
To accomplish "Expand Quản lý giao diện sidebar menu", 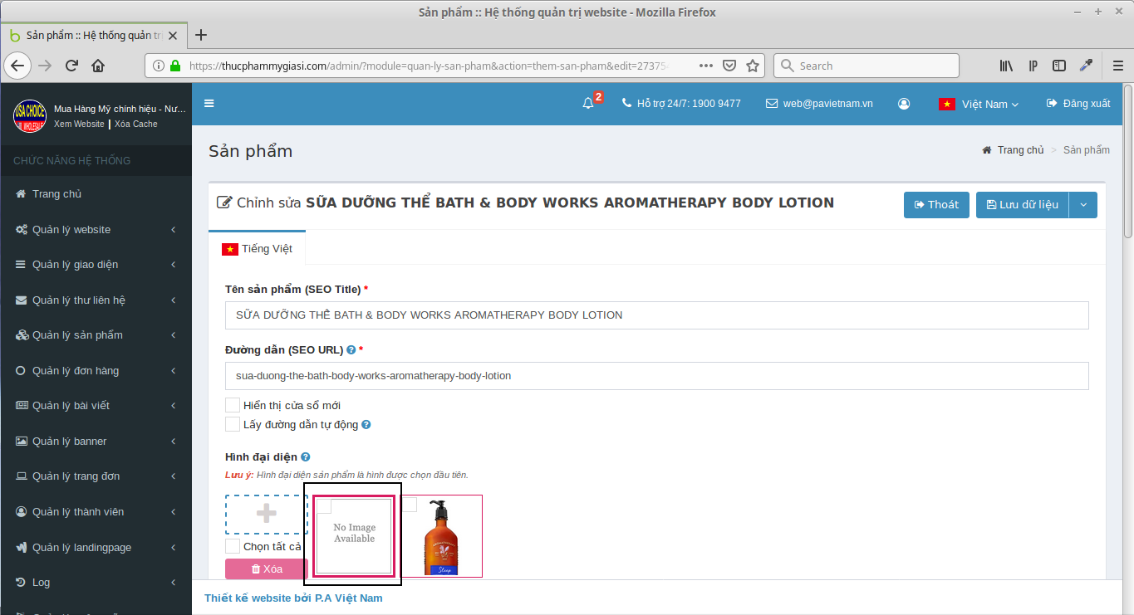I will coord(96,265).
